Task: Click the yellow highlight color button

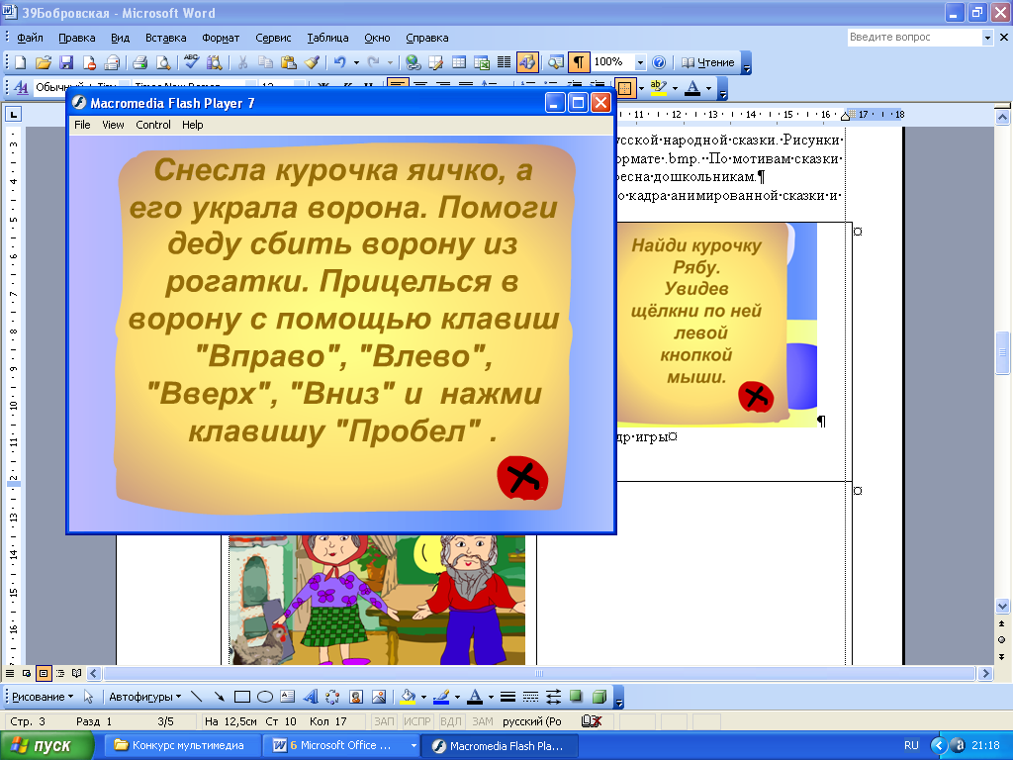Action: click(658, 88)
